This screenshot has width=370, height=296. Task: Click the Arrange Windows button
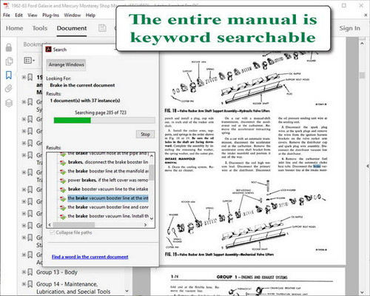(x=66, y=64)
